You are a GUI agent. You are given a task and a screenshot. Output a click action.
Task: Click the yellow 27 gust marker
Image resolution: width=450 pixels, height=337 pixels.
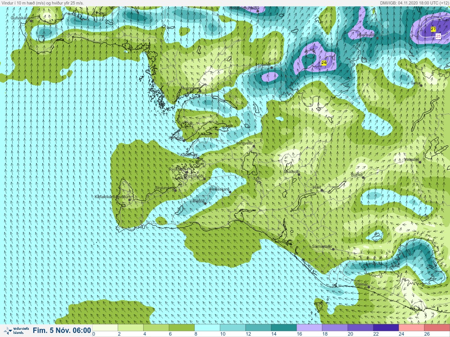[433, 29]
